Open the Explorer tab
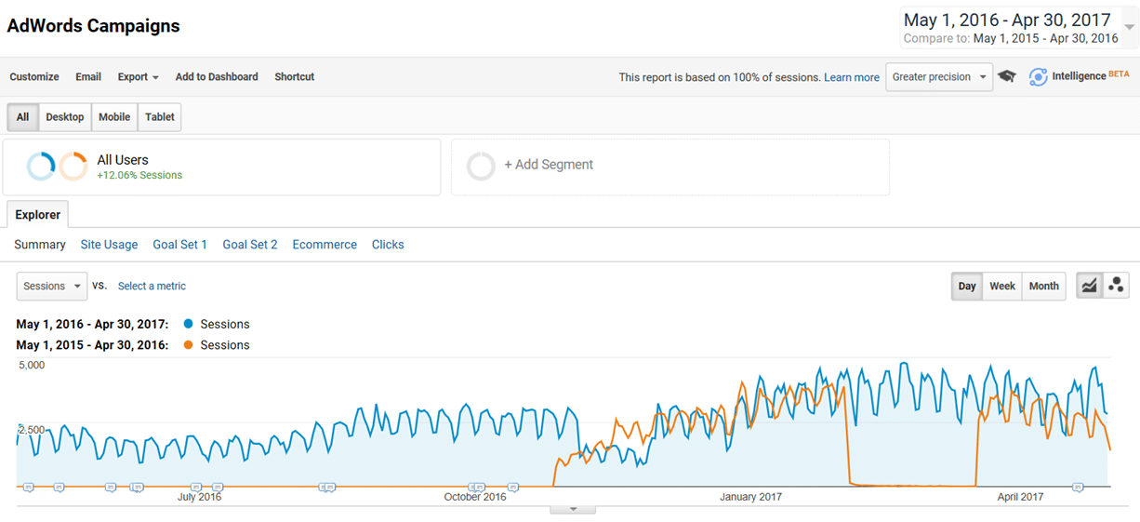 click(38, 215)
